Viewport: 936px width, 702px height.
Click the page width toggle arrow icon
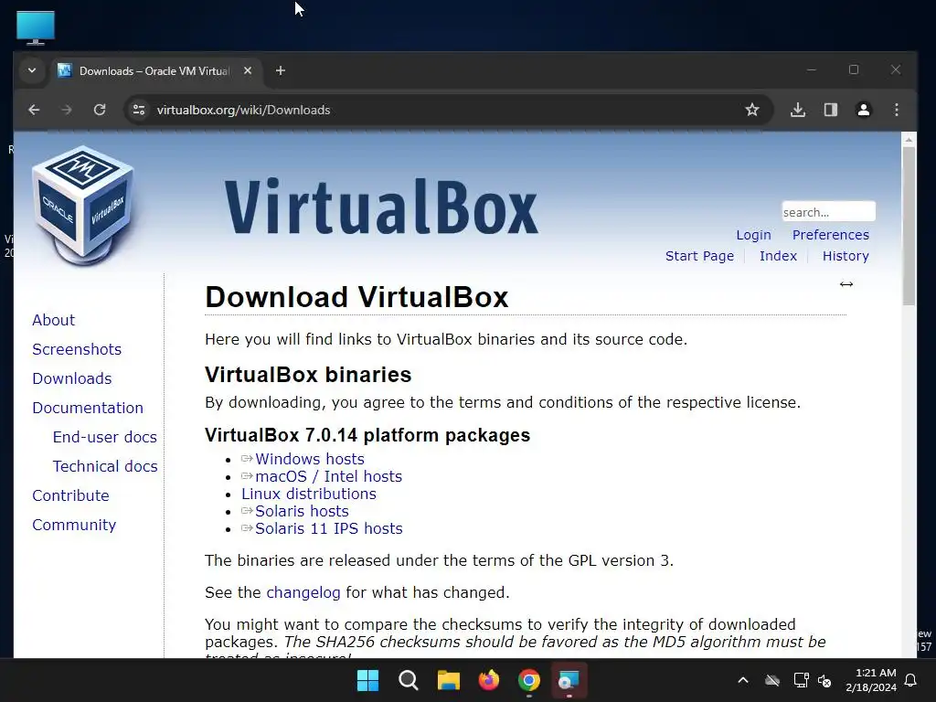point(846,284)
